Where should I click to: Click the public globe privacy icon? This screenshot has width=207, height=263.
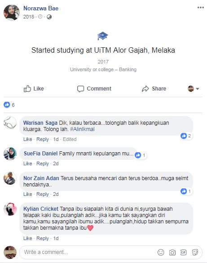(x=49, y=17)
